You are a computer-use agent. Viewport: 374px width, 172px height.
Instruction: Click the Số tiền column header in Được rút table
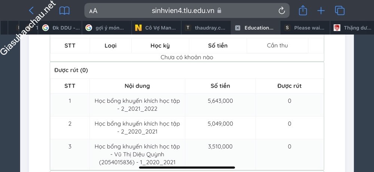[x=220, y=86]
